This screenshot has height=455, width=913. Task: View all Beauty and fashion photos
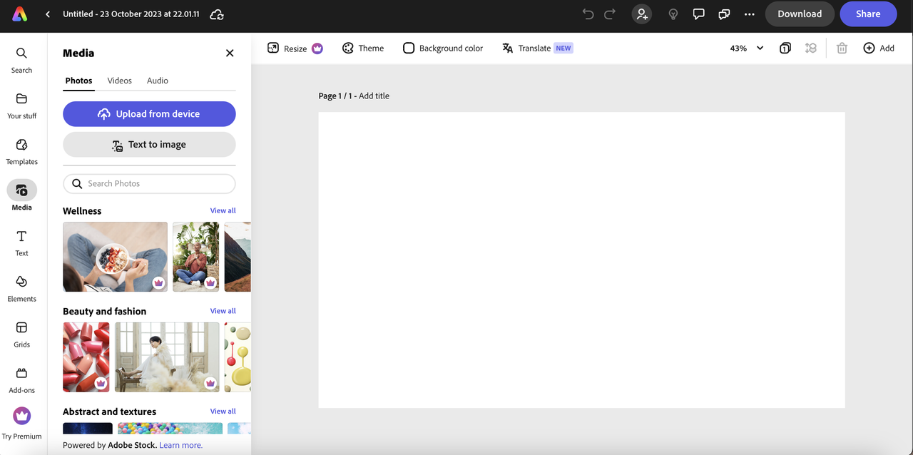click(x=223, y=311)
